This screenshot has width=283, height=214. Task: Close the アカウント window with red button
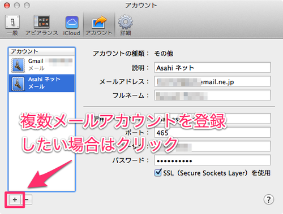7,6
